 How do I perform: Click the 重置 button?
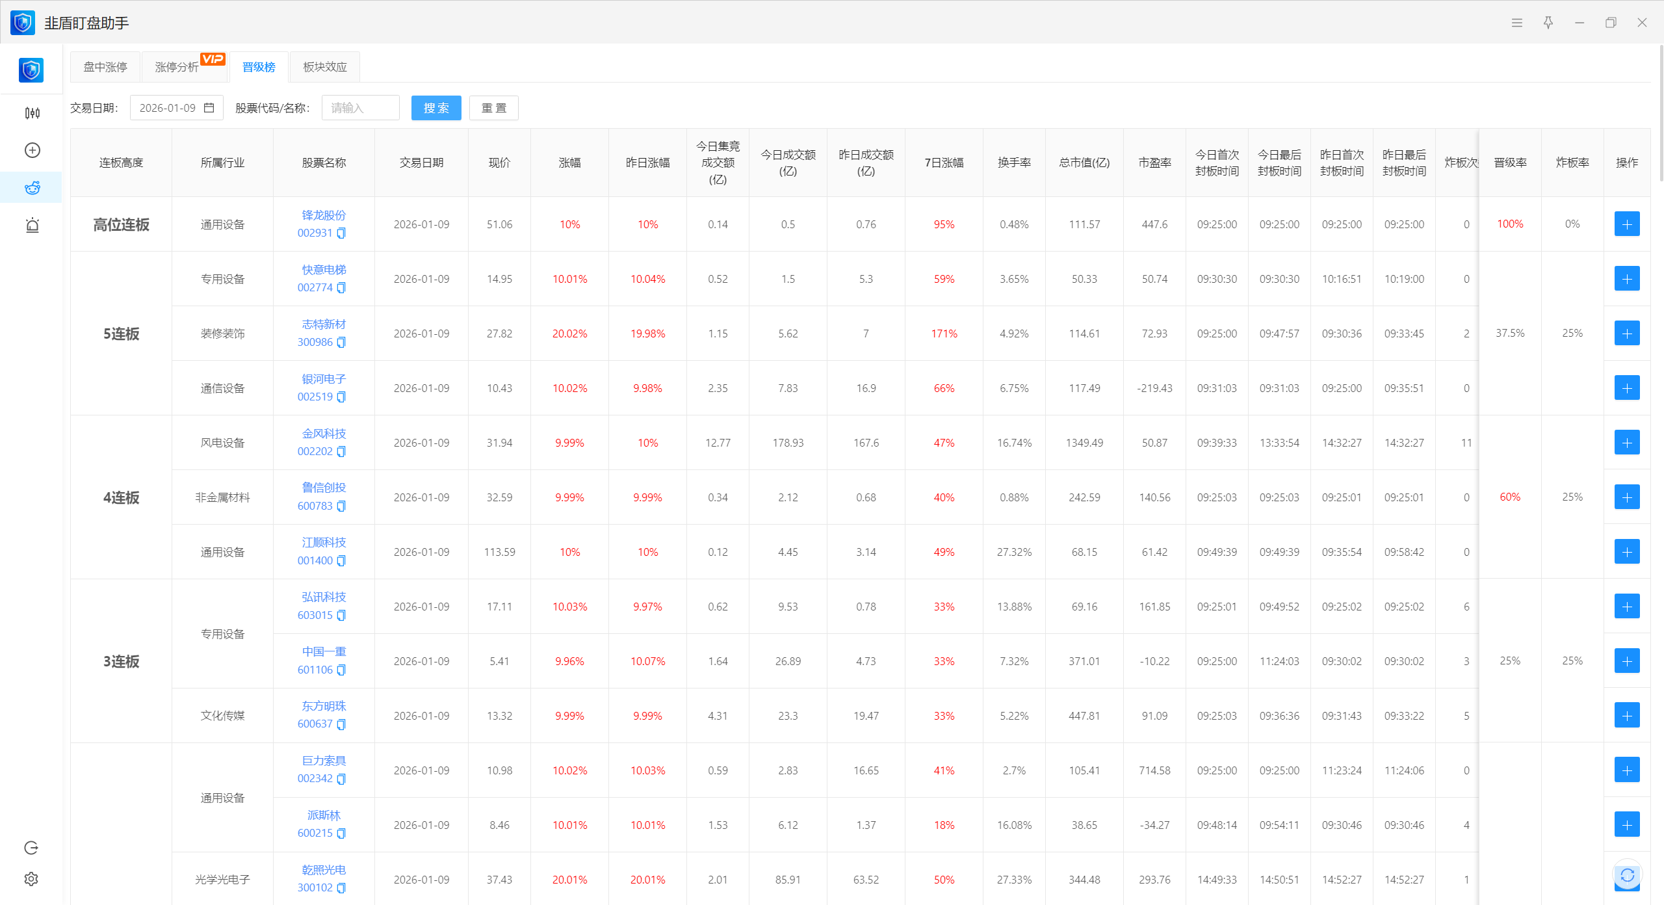[493, 108]
